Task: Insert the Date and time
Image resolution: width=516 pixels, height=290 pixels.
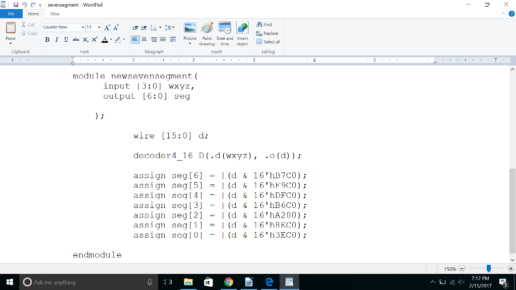Action: [224, 30]
